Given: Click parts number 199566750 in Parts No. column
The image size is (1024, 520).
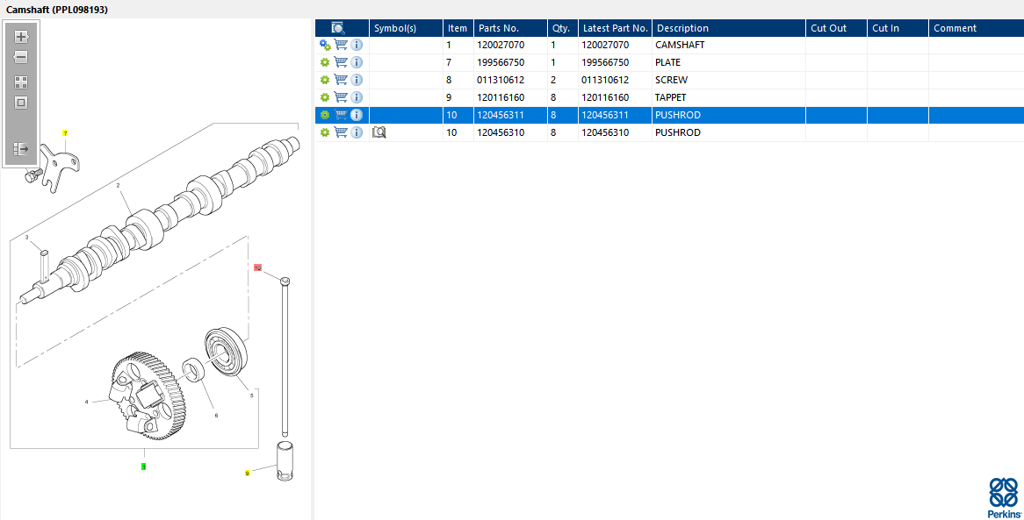Looking at the screenshot, I should (501, 62).
